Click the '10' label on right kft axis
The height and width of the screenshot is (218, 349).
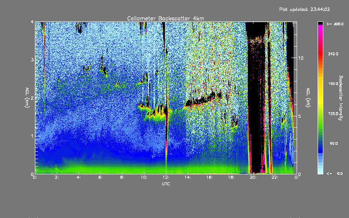click(x=301, y=58)
